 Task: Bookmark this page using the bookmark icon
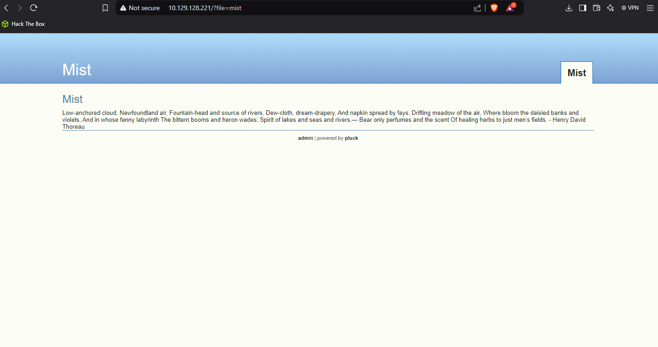click(105, 7)
